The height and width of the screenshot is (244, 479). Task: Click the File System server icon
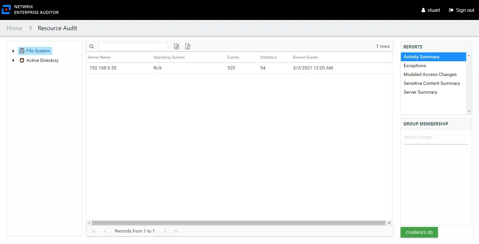point(22,51)
